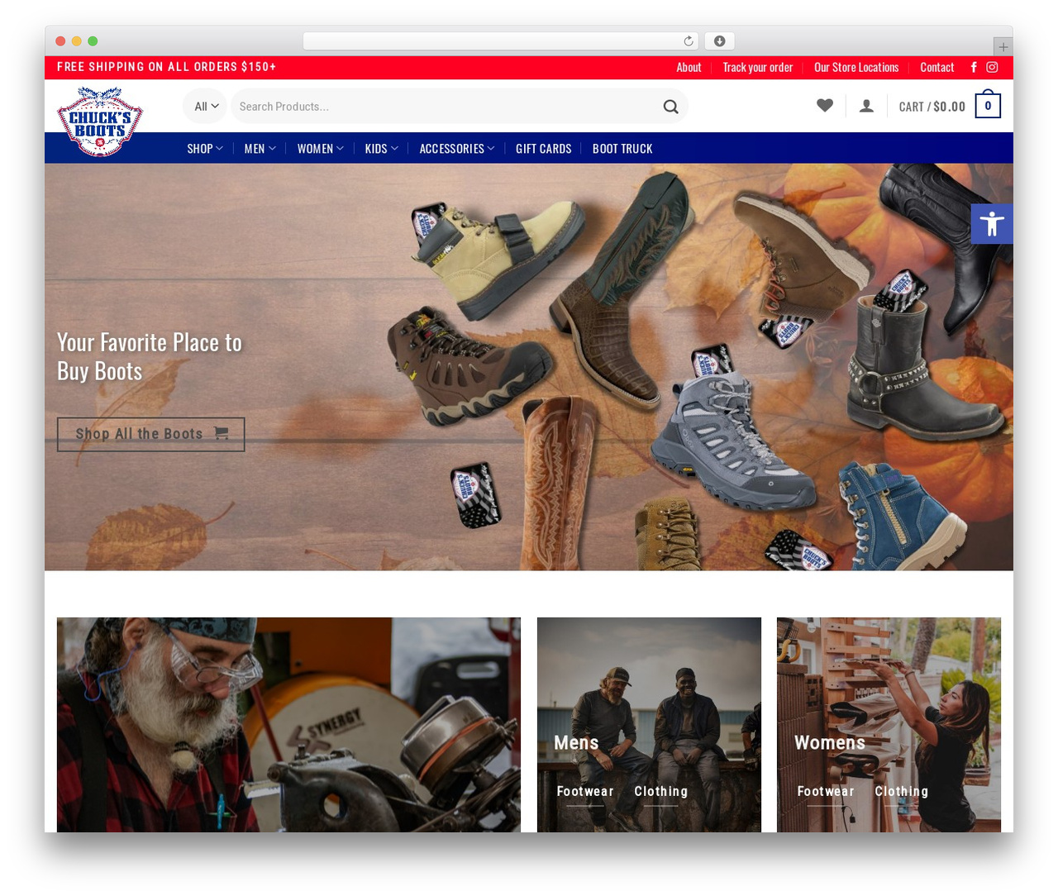Click the CART / $0.00 link
Screen dimensions: 1058x896
932,107
